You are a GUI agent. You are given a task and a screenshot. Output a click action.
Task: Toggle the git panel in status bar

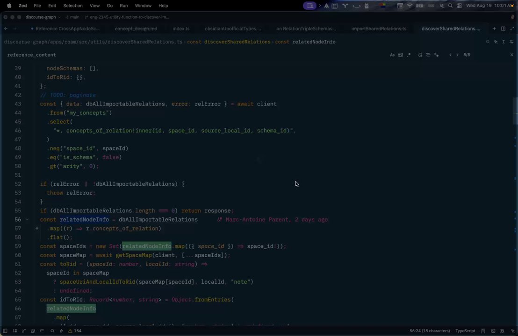point(24,331)
